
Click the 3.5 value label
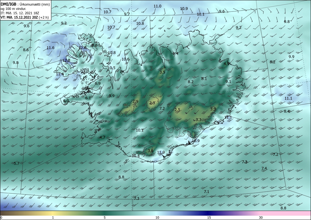pos(162,72)
